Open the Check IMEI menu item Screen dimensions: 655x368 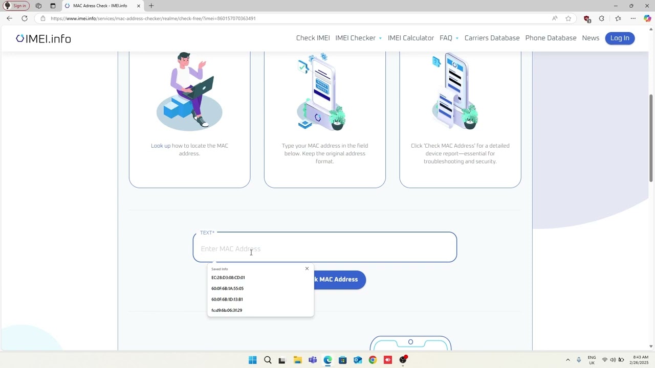click(x=313, y=38)
